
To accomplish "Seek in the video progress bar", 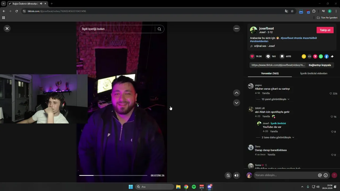I will [113, 175].
